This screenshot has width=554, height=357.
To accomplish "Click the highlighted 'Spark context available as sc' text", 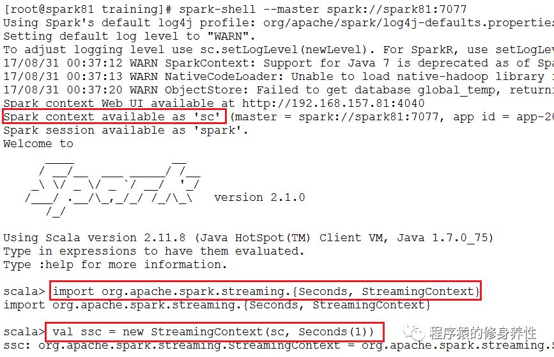I will coord(114,116).
